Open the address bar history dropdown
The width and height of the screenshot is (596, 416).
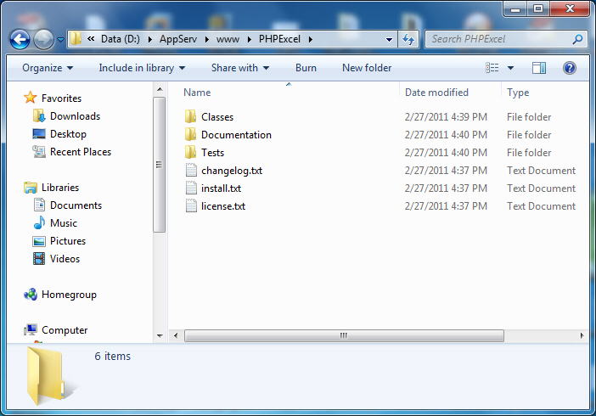click(x=389, y=39)
